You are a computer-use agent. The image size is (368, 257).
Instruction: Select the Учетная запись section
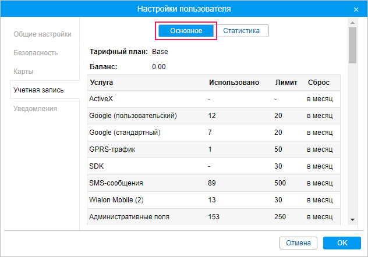38,90
